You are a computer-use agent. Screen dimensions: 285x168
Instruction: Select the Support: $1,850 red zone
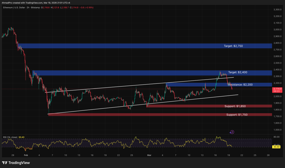pyautogui.click(x=233, y=106)
